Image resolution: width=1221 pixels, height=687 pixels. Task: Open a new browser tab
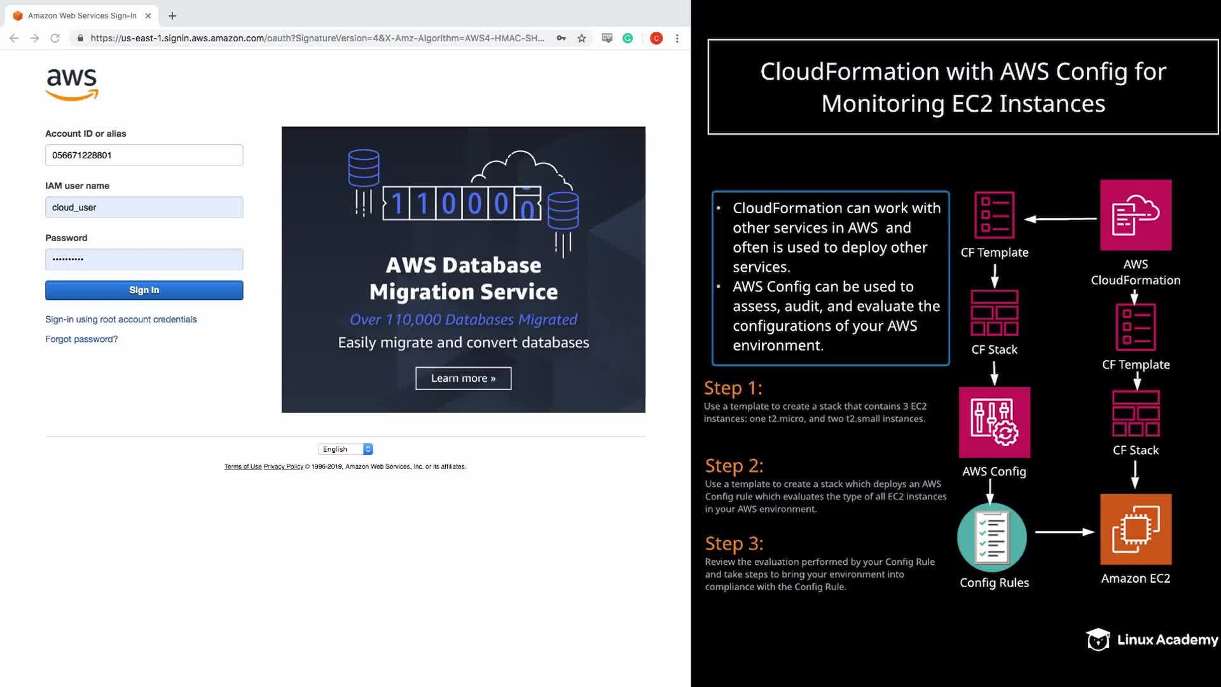point(172,16)
